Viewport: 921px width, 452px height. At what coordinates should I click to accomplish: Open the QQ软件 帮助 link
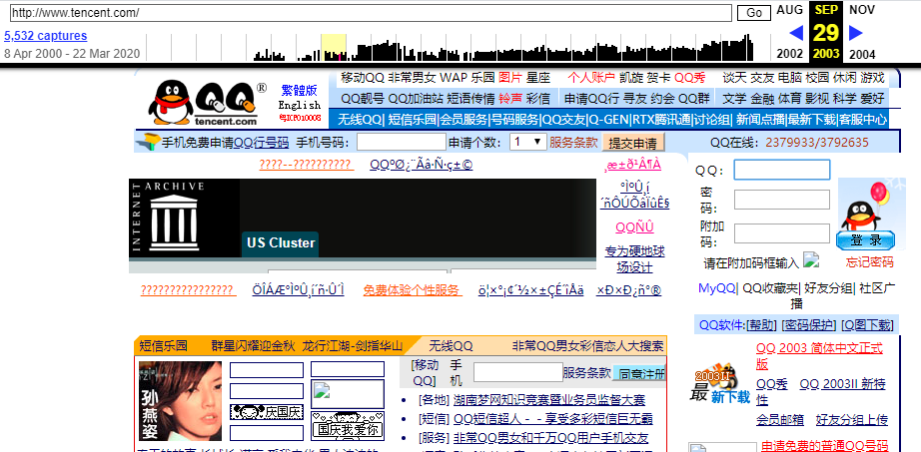(762, 326)
